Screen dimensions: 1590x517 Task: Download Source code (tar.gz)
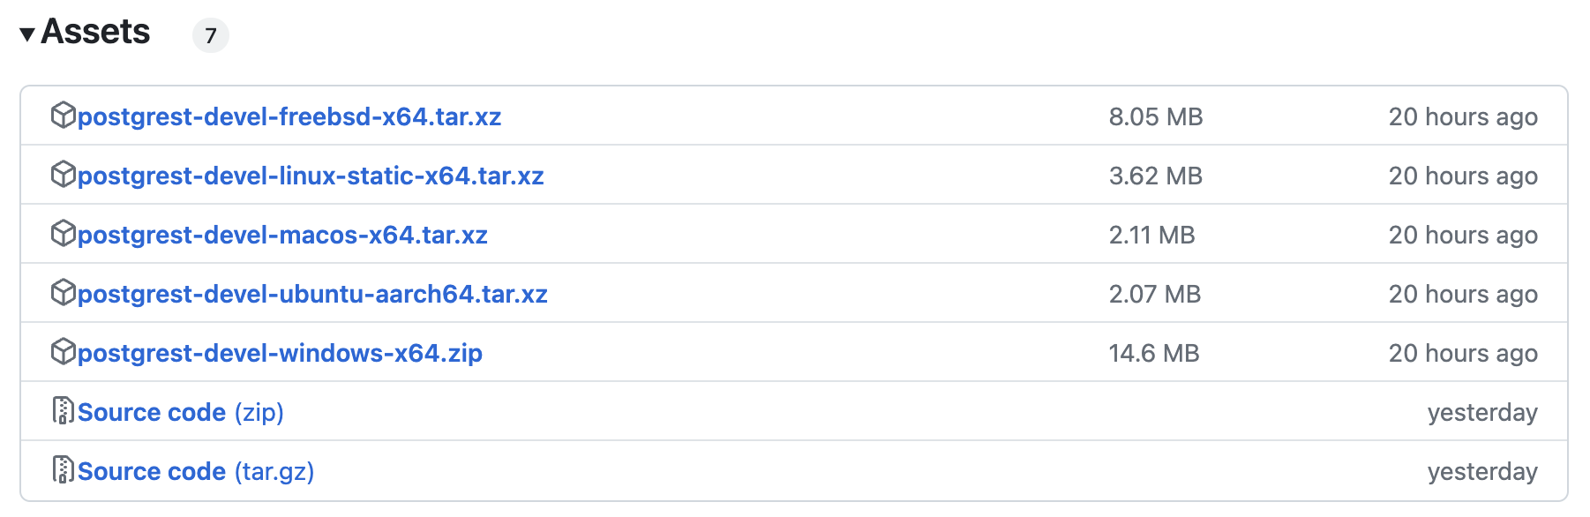click(196, 471)
